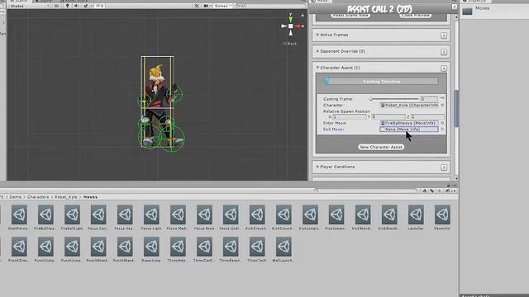
Task: Open help for Character Assist section
Action: 444,68
